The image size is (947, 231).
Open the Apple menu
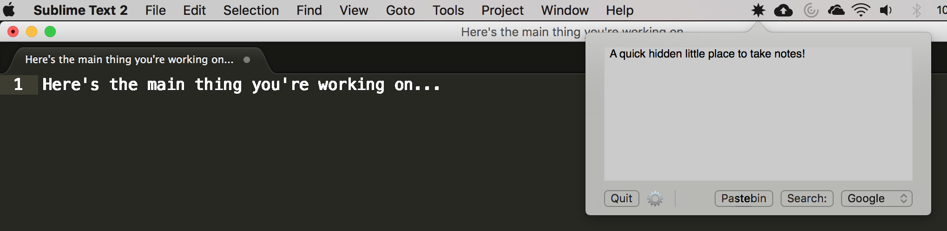tap(9, 10)
